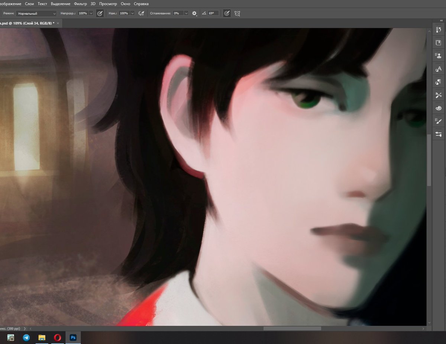Open the flow (Наж.) slider dropdown
Viewport: 446px width, 344px height.
(x=132, y=13)
